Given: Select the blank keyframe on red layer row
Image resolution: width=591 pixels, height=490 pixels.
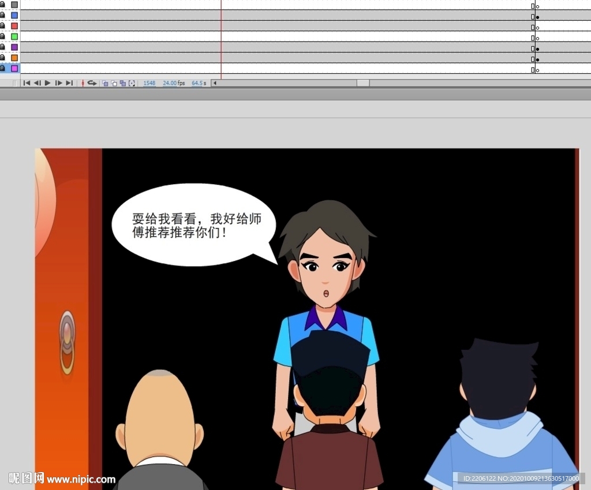Looking at the screenshot, I should [x=537, y=28].
